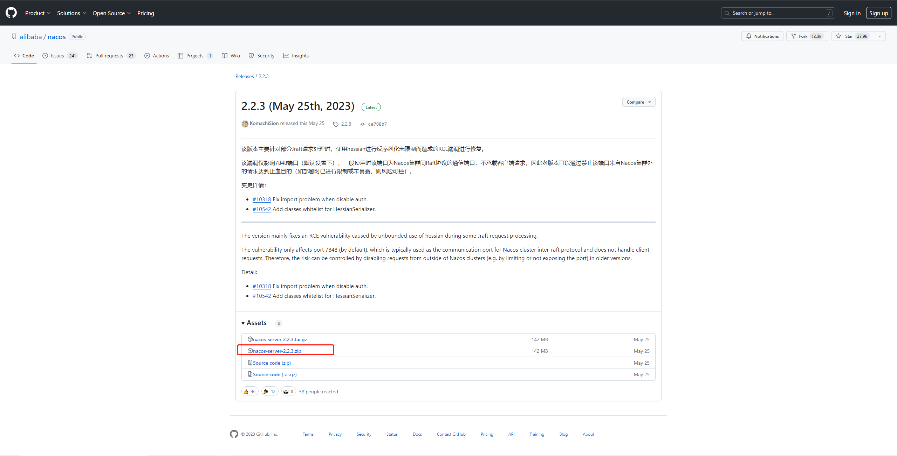This screenshot has height=456, width=897.
Task: Open the footer Pricing link
Action: pyautogui.click(x=487, y=434)
